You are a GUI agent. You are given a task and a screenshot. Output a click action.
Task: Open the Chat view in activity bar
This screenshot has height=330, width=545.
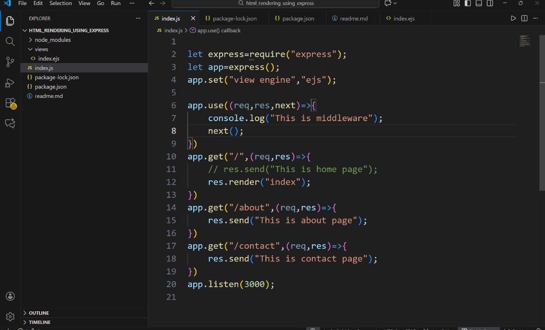point(10,123)
